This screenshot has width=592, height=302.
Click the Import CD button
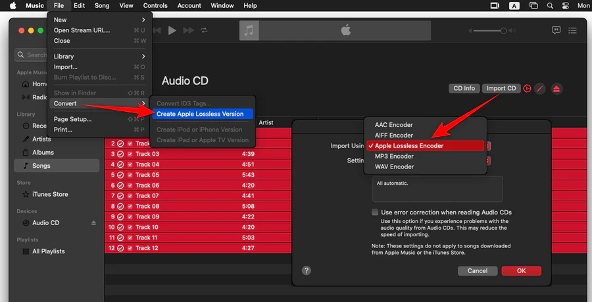point(501,88)
